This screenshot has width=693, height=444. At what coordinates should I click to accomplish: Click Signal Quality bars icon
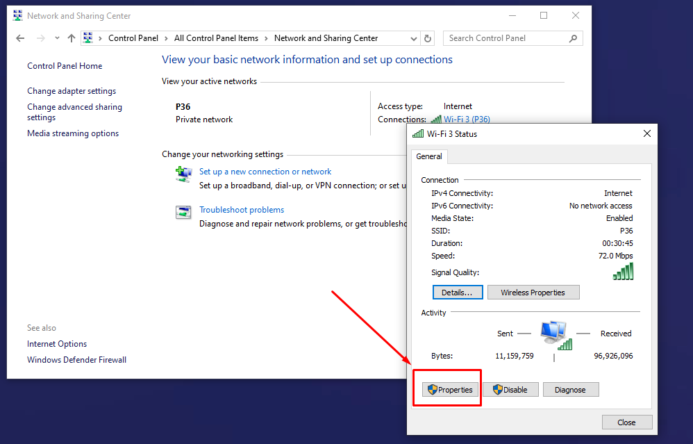(623, 272)
